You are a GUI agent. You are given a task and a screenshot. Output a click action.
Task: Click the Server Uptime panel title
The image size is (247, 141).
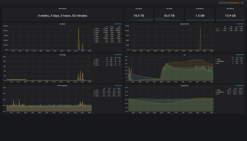point(62,8)
